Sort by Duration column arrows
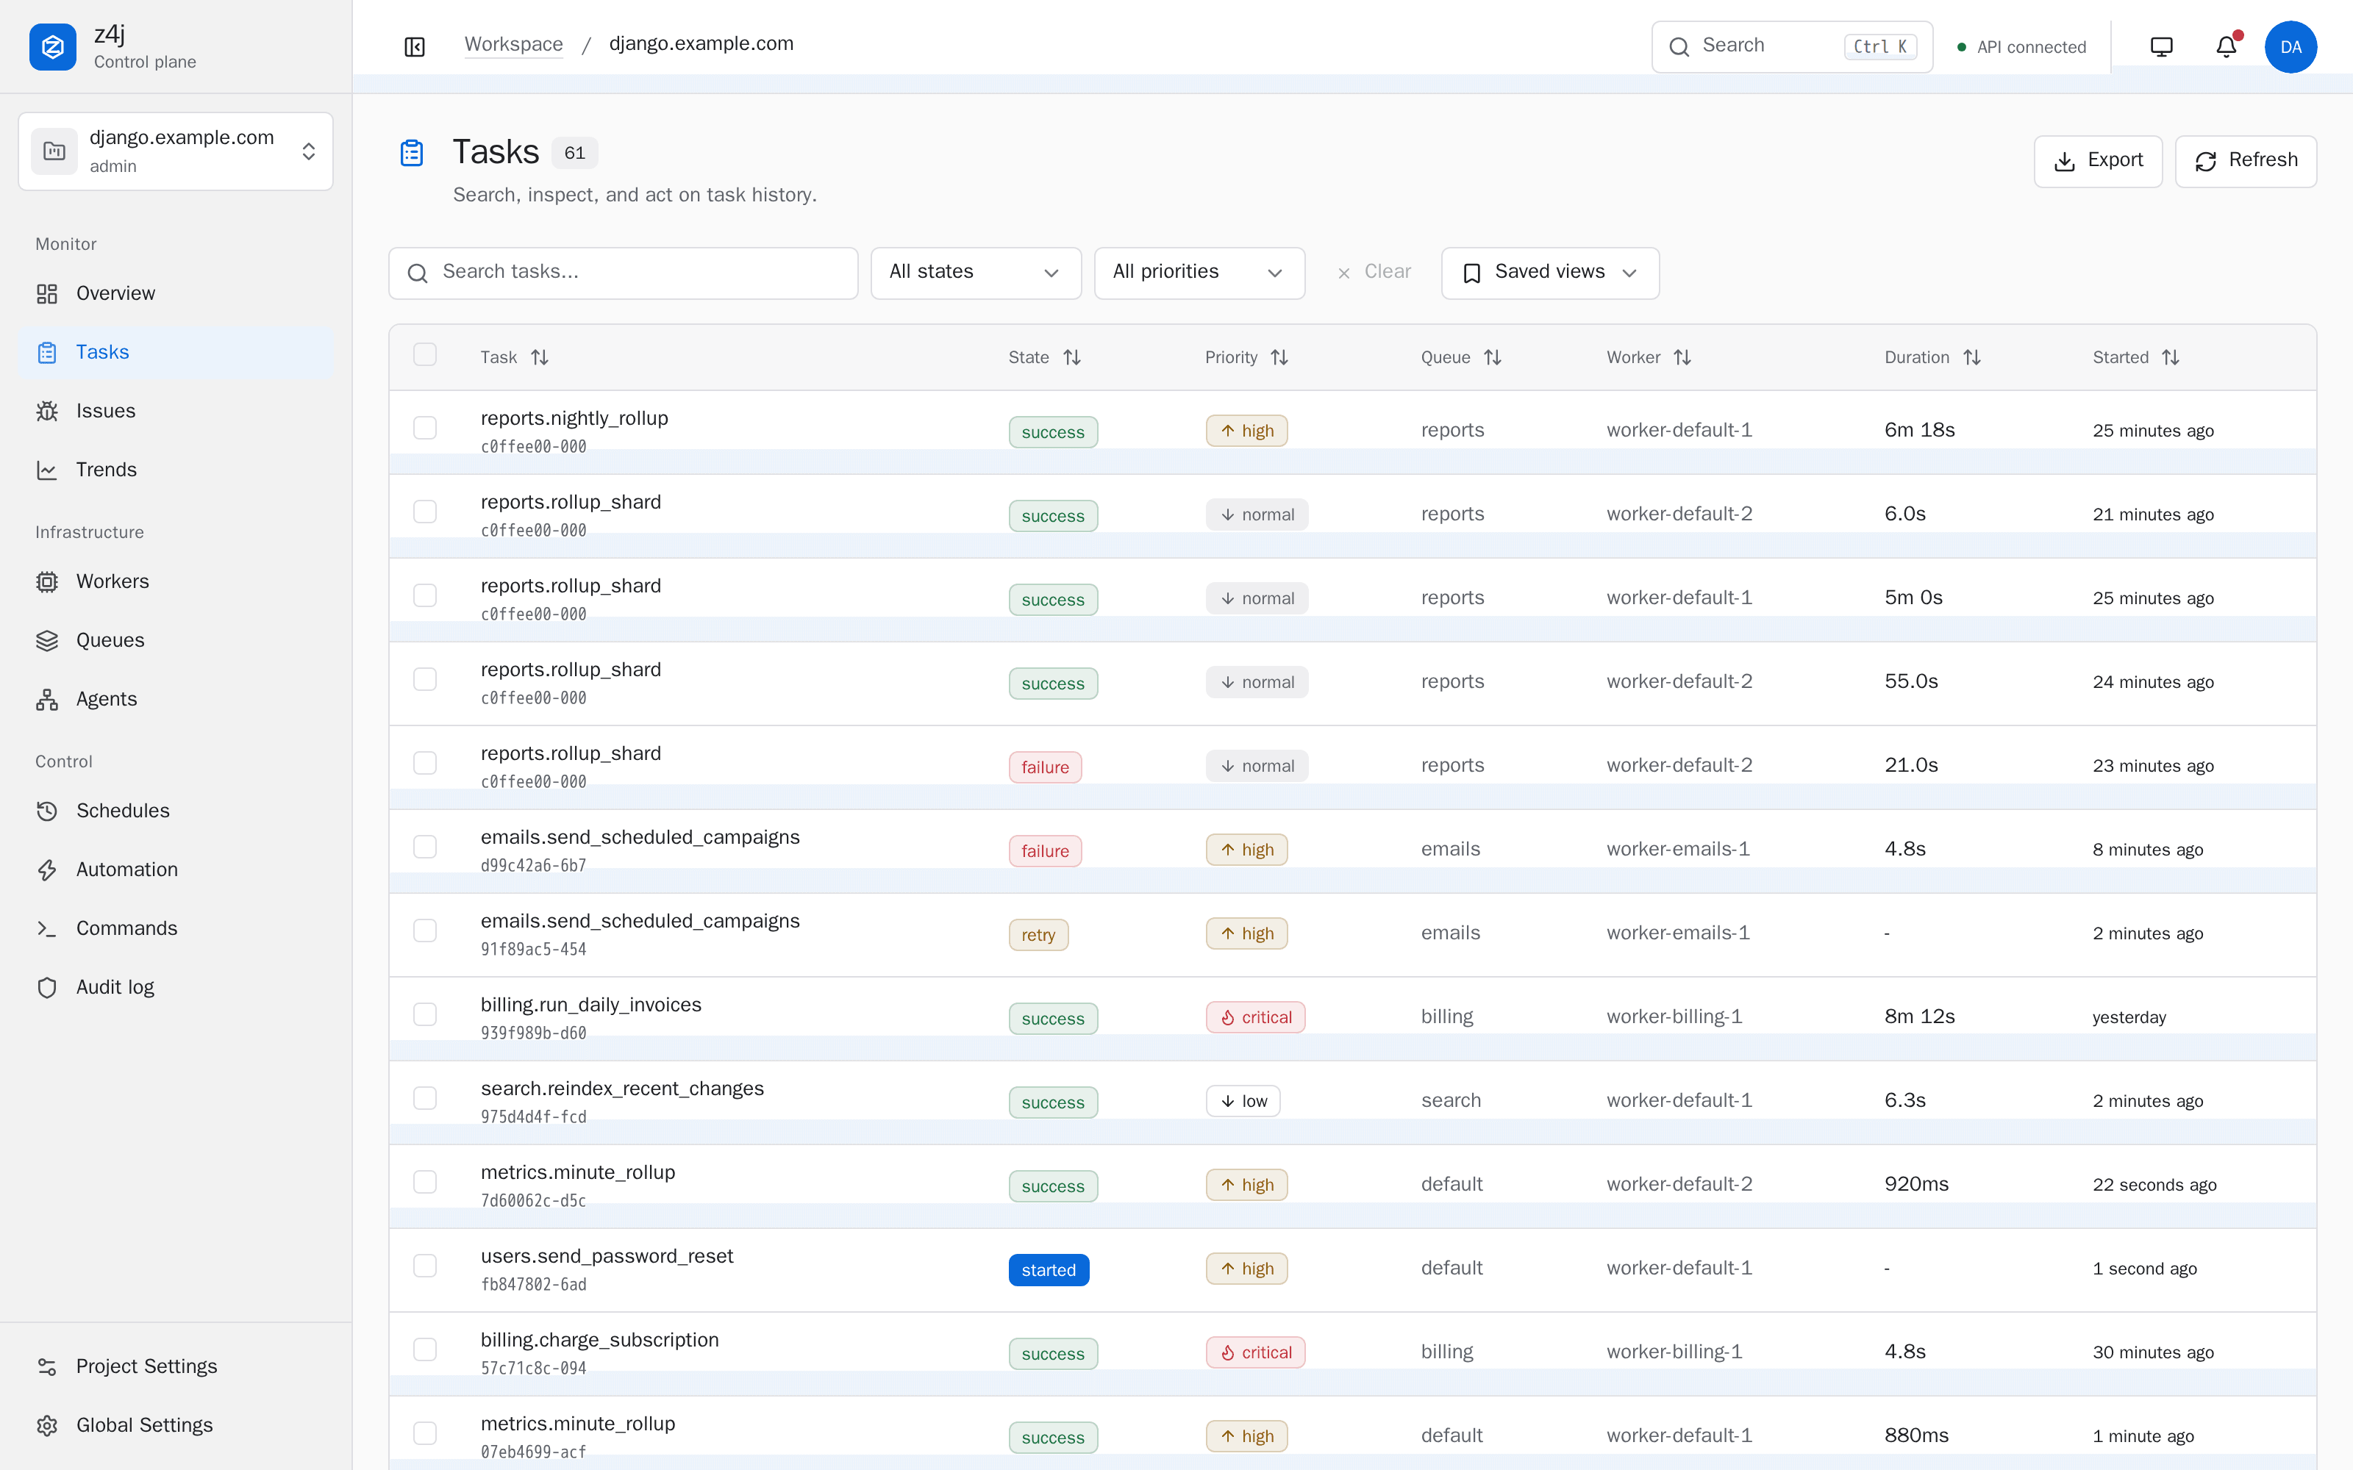The image size is (2353, 1470). tap(1971, 358)
